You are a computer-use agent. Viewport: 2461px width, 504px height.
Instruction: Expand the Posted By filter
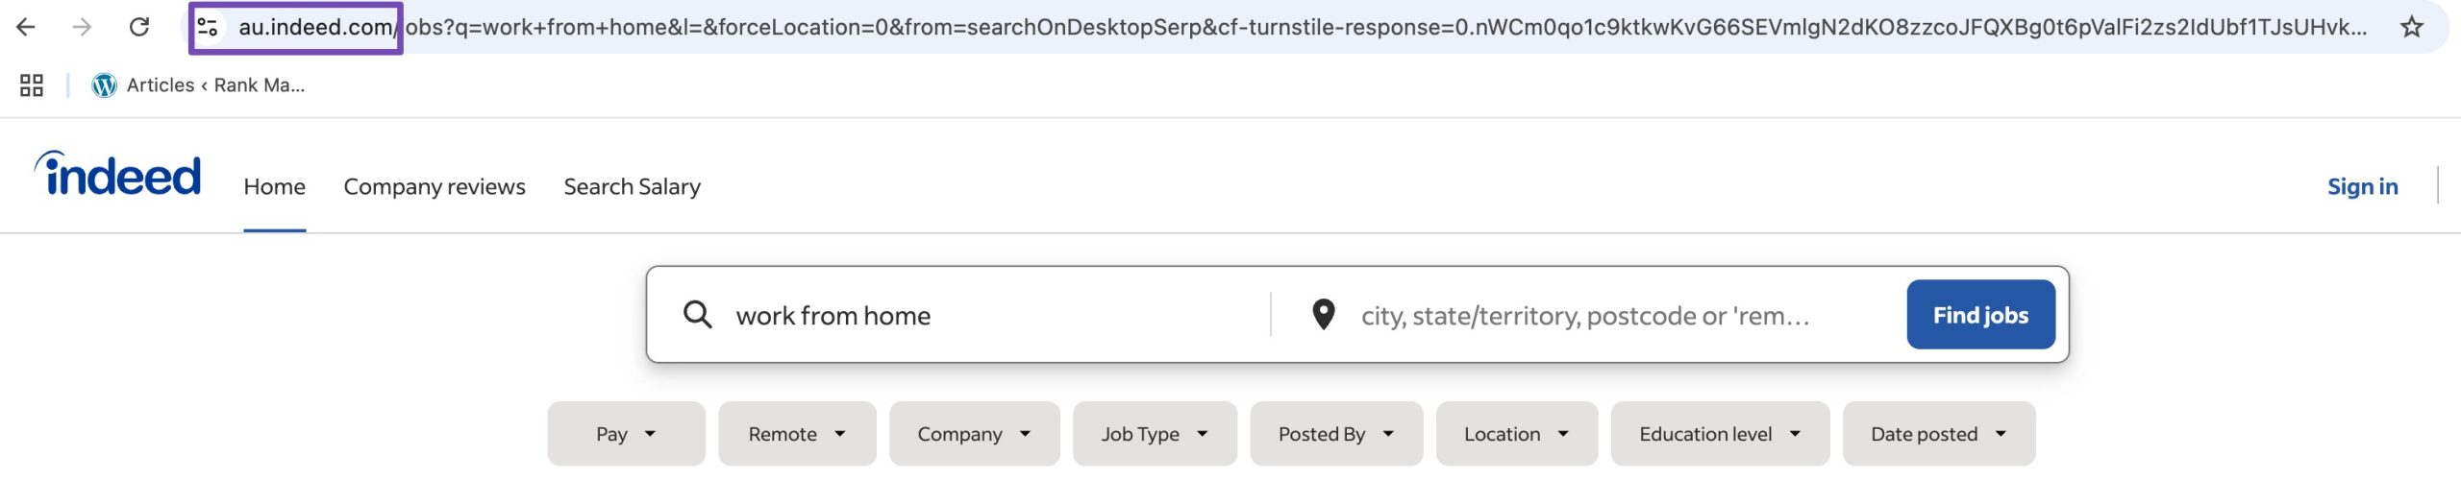[1335, 434]
